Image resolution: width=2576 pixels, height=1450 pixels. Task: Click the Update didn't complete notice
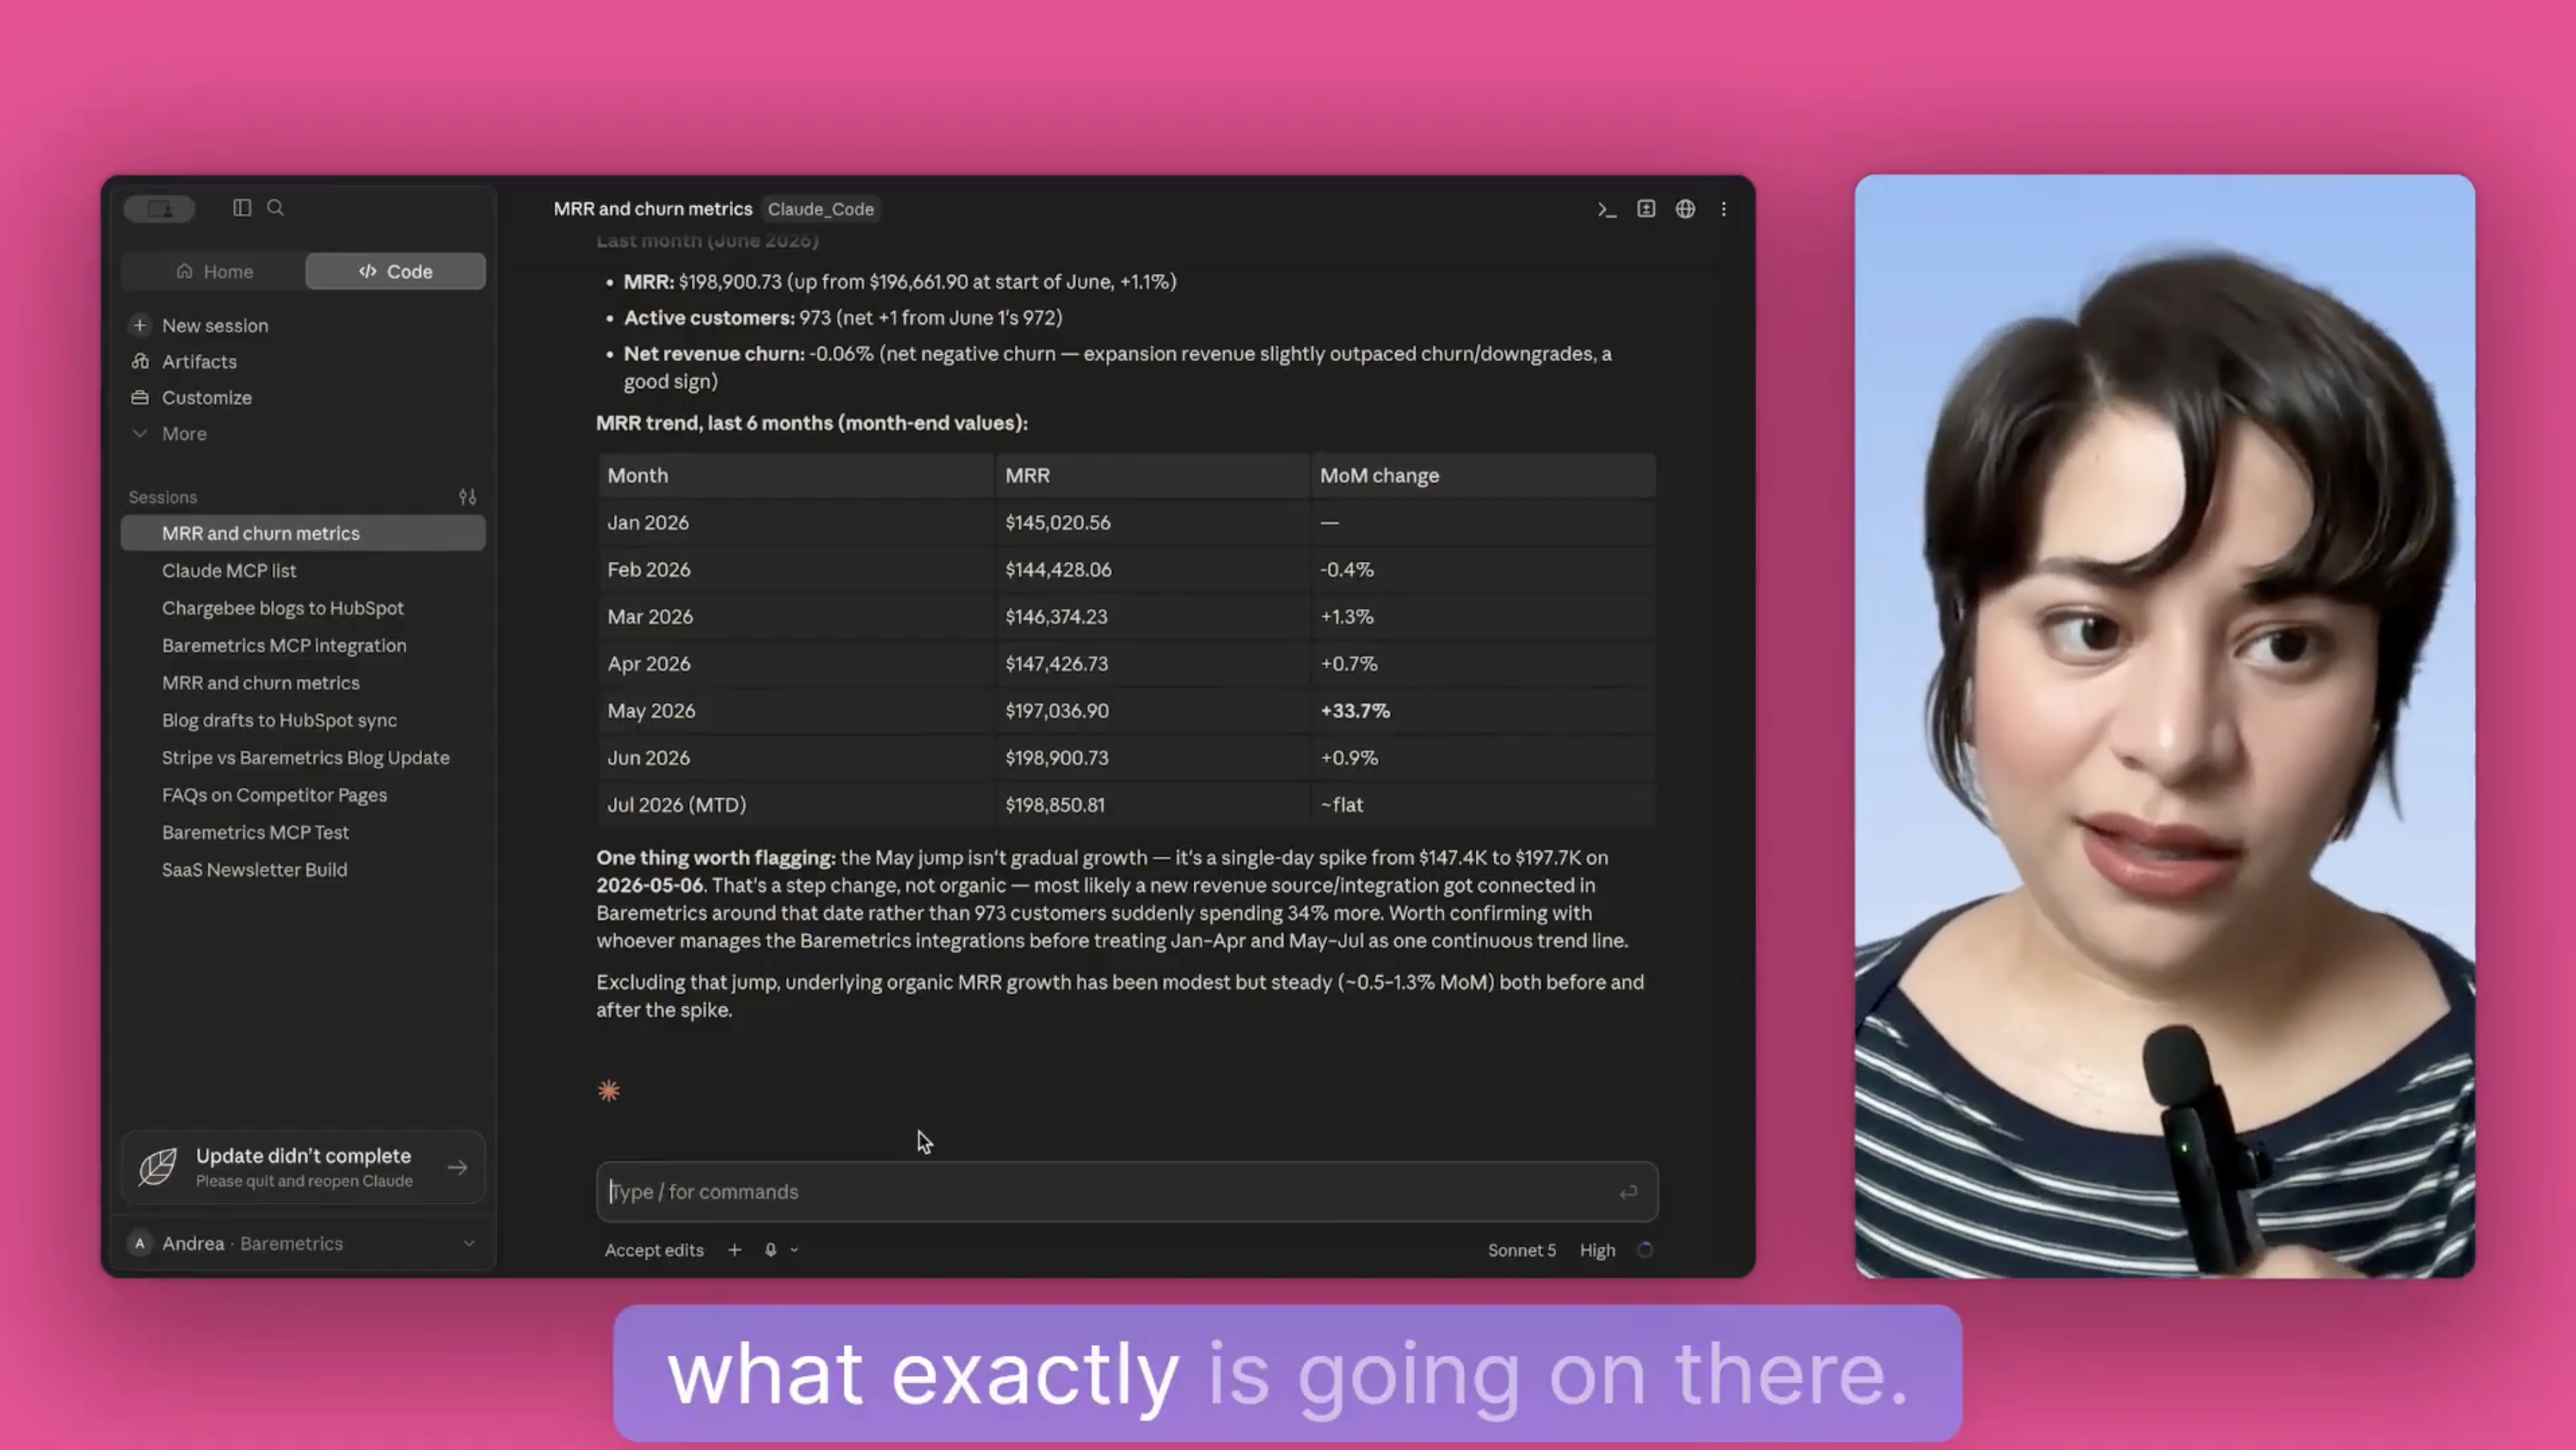coord(303,1167)
